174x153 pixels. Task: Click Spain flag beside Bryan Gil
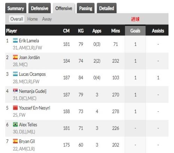tap(15, 141)
